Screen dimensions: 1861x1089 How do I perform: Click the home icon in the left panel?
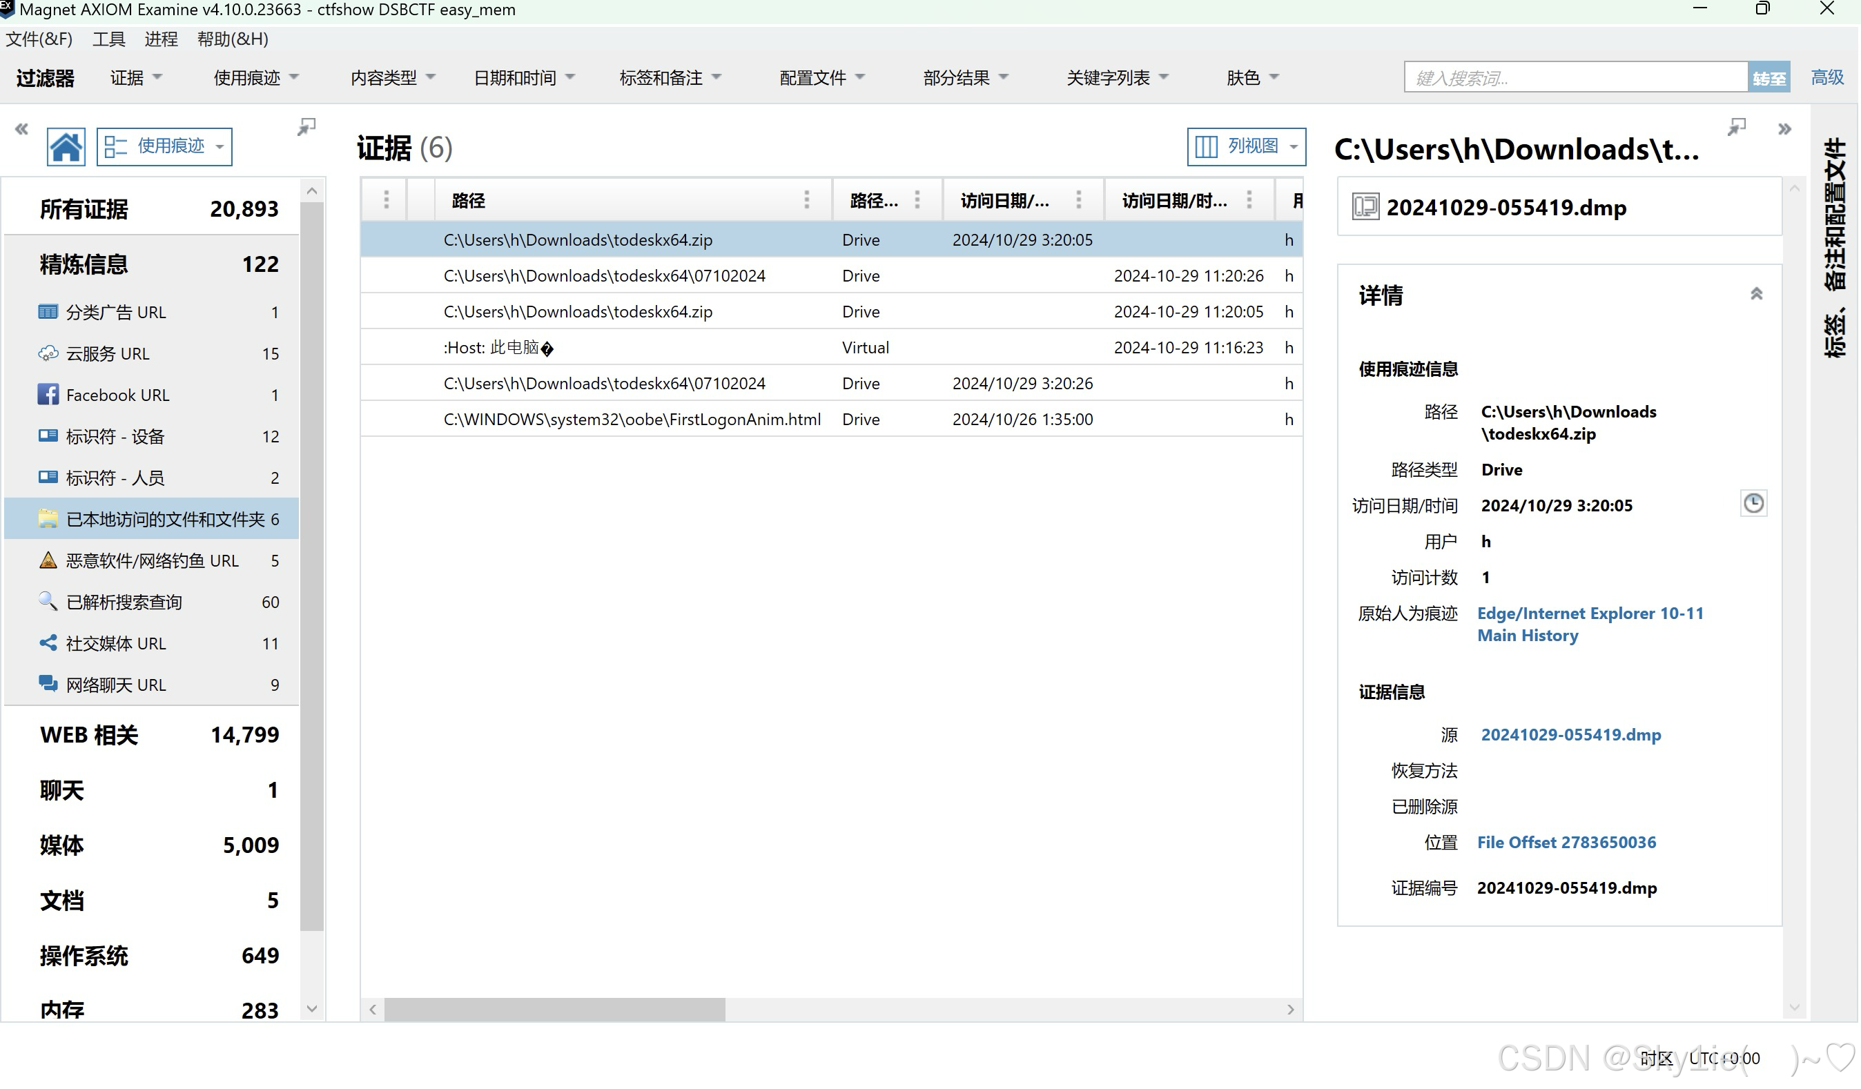[x=65, y=146]
